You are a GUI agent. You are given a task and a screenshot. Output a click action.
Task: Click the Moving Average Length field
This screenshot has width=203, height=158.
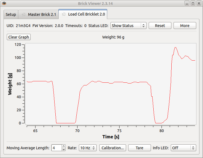[x=56, y=148]
